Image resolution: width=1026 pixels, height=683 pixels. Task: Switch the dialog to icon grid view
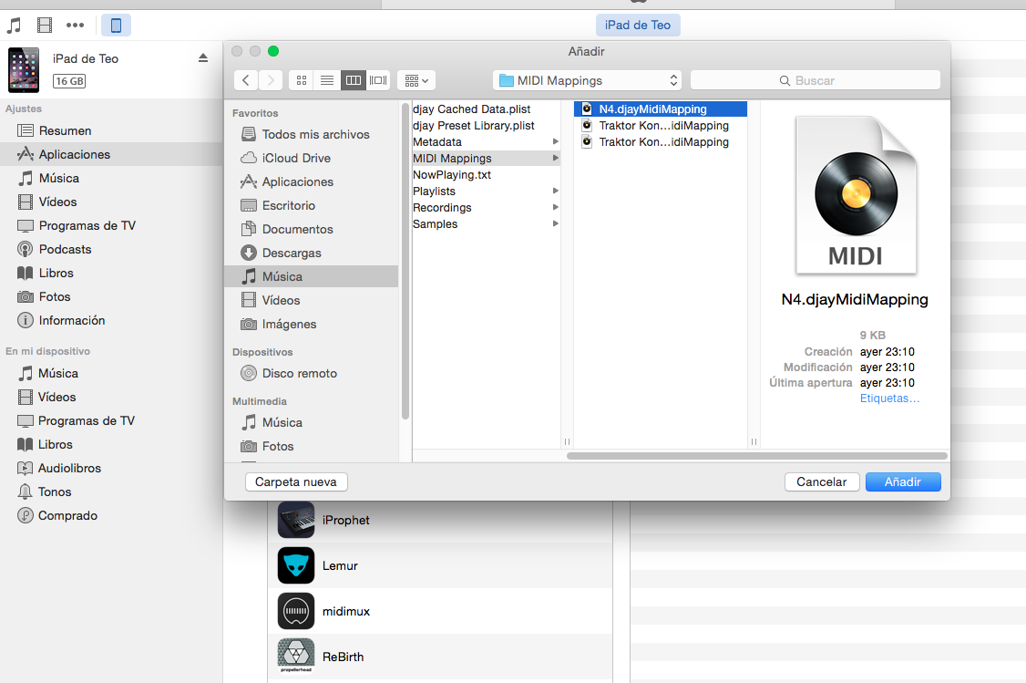(x=301, y=79)
